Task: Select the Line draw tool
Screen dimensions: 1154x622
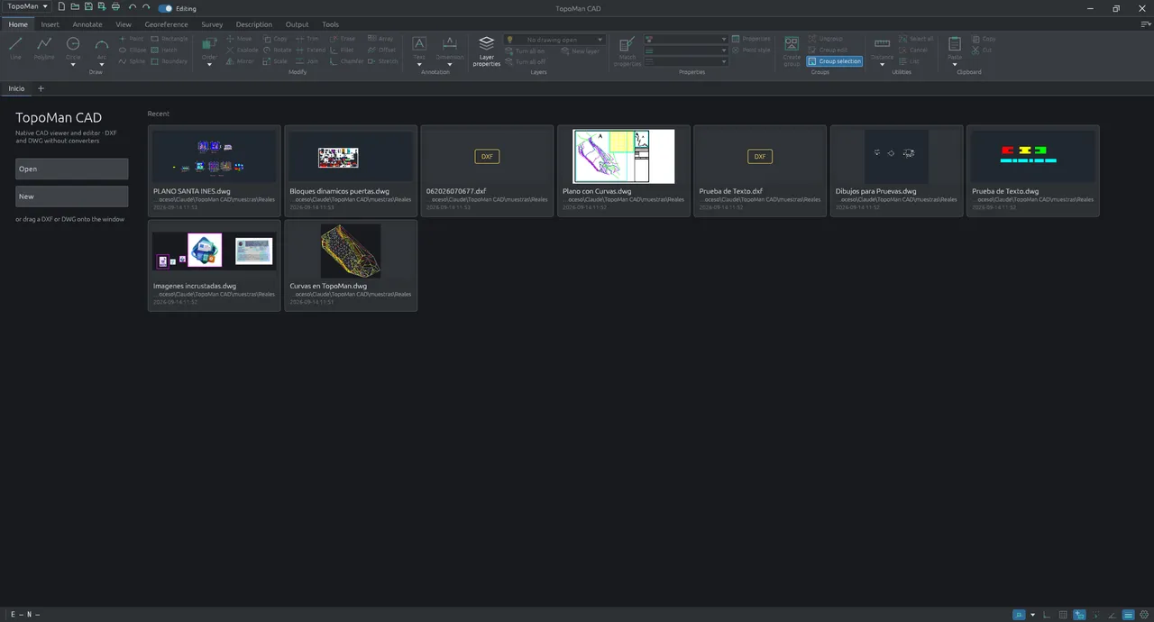Action: (x=15, y=49)
